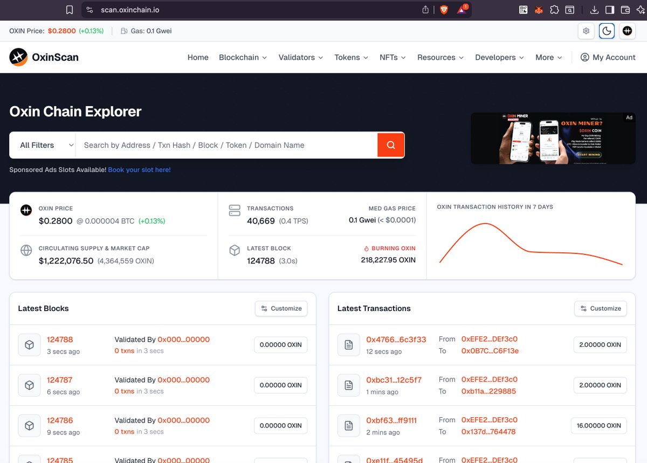
Task: Open sender address 0xEFE2...DEf3c0
Action: 490,338
